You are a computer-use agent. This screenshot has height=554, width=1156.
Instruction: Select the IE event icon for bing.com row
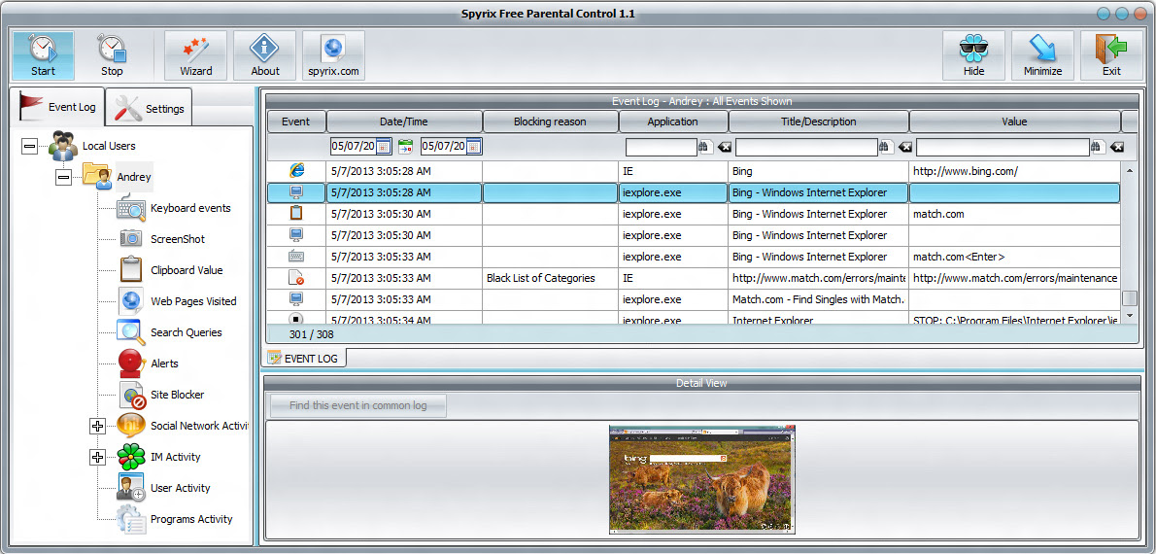[x=295, y=171]
